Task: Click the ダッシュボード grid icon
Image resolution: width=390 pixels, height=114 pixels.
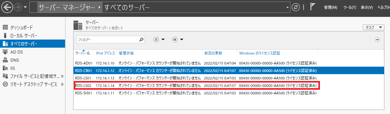Action: (5, 27)
